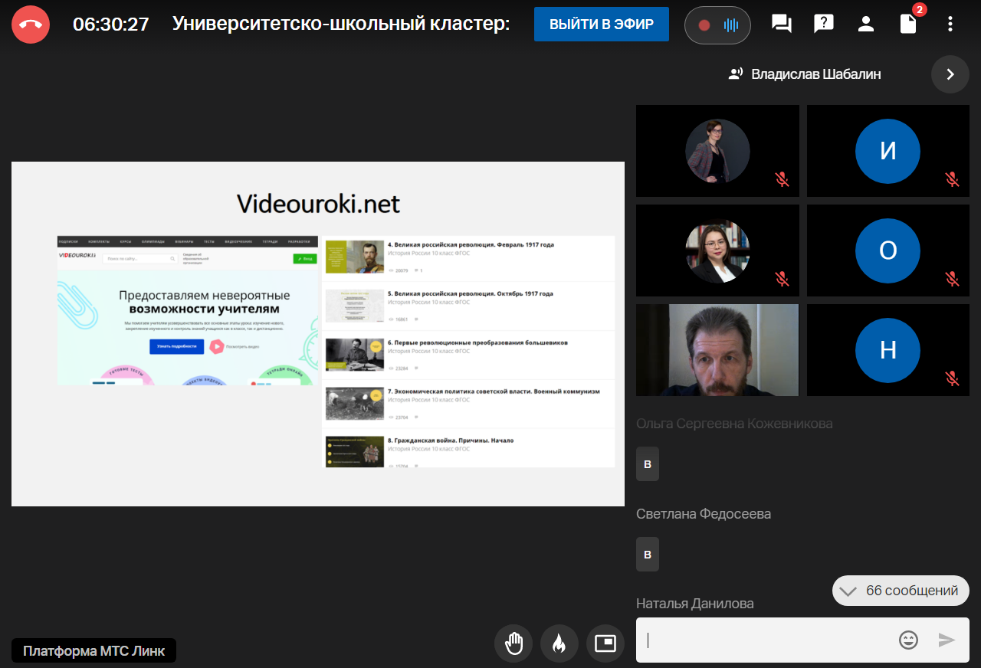Viewport: 981px width, 668px height.
Task: Toggle the recording indicator button
Action: click(717, 25)
